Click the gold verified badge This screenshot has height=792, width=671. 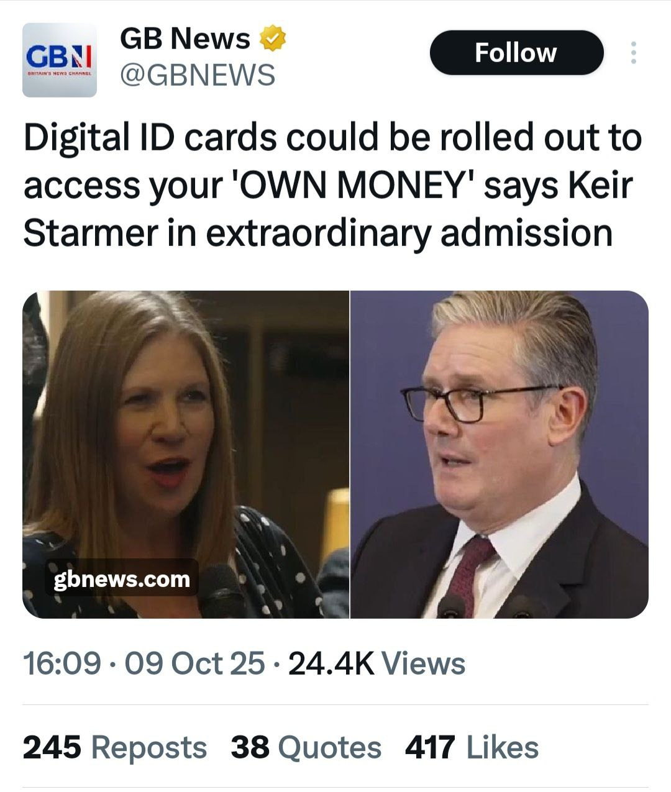click(x=272, y=39)
